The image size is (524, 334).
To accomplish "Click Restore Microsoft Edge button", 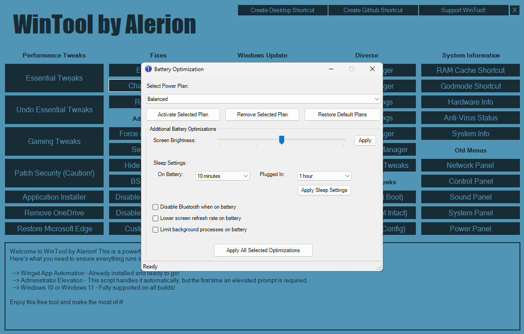I will pyautogui.click(x=54, y=229).
